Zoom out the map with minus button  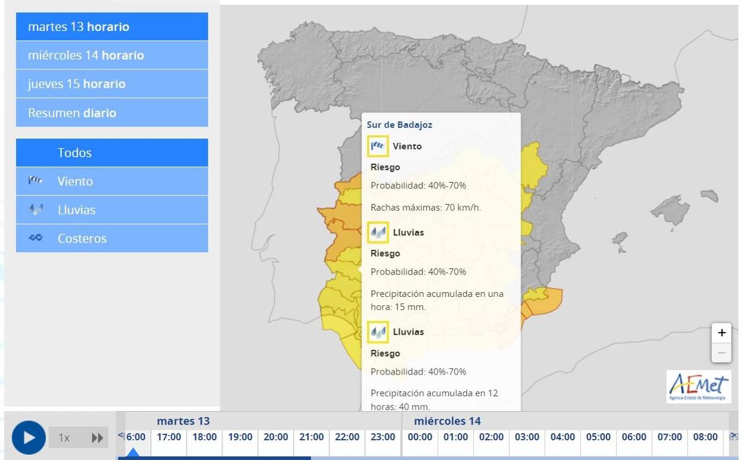[x=721, y=353]
